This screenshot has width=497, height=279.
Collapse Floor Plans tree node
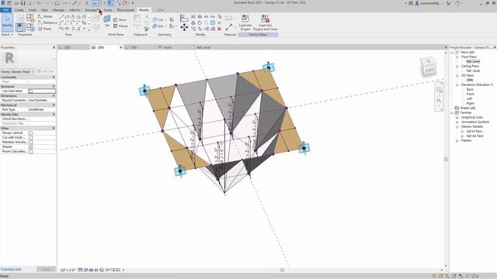(457, 57)
